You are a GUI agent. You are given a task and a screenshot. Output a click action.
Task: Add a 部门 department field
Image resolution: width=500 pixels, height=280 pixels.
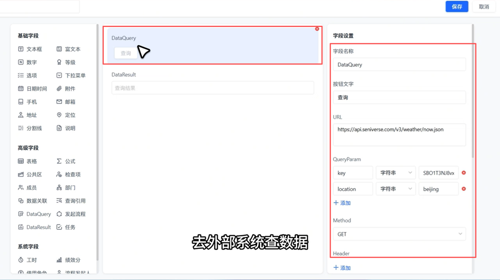pyautogui.click(x=66, y=188)
